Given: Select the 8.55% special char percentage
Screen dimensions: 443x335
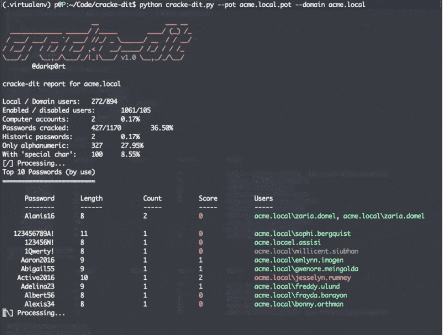Looking at the screenshot, I should (130, 154).
